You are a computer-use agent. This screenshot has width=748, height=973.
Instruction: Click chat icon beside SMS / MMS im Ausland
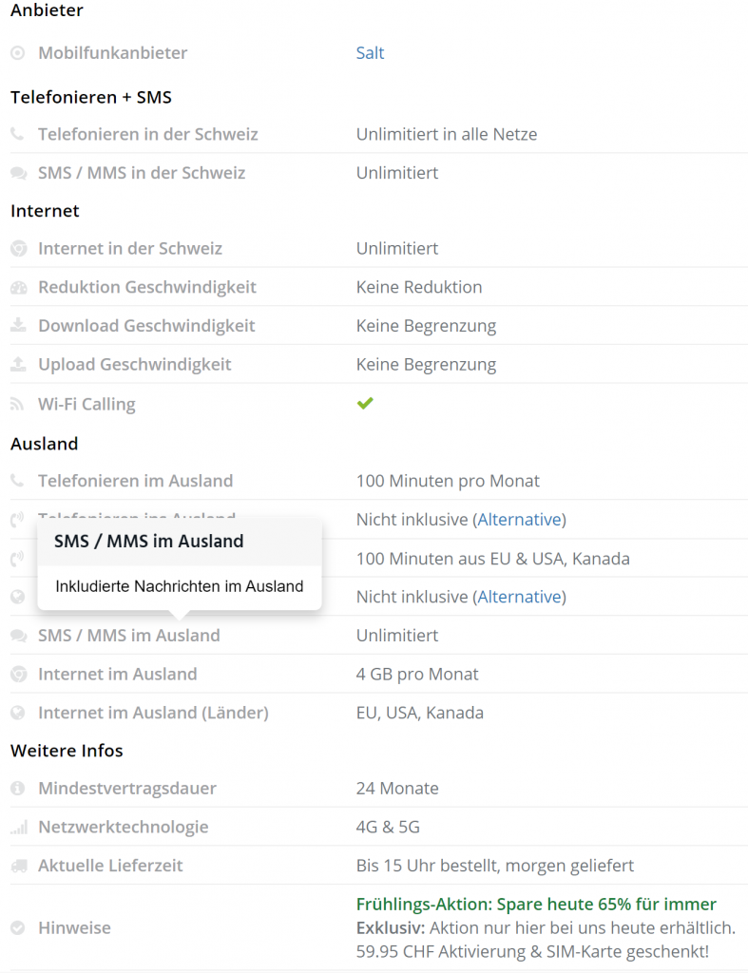pyautogui.click(x=18, y=636)
